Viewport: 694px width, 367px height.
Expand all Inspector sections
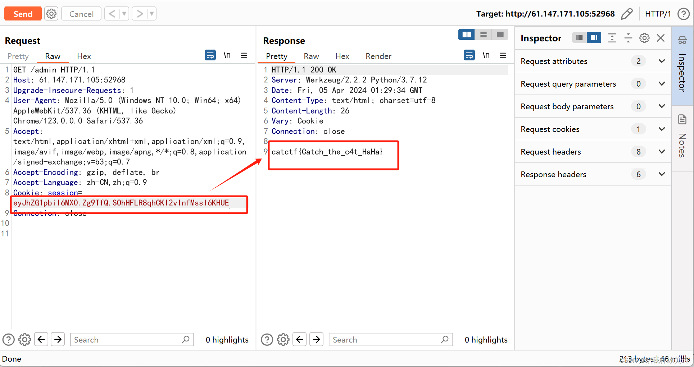[x=612, y=38]
